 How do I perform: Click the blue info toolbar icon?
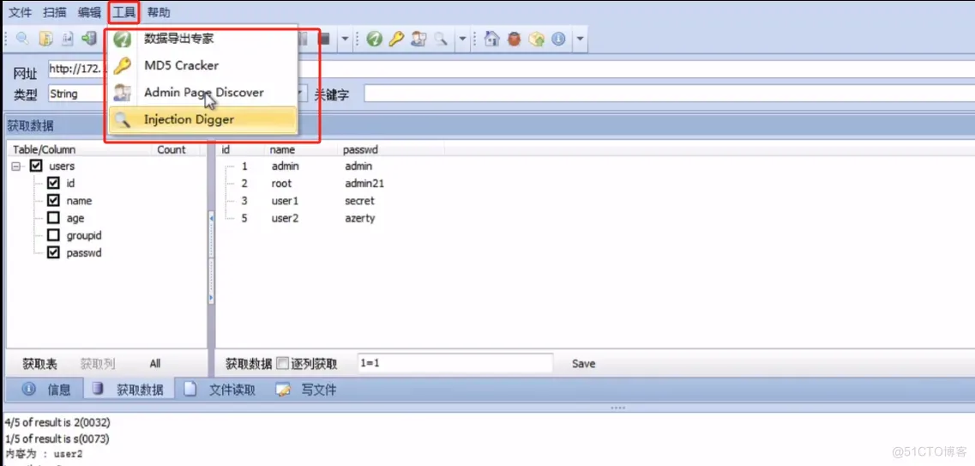coord(558,39)
